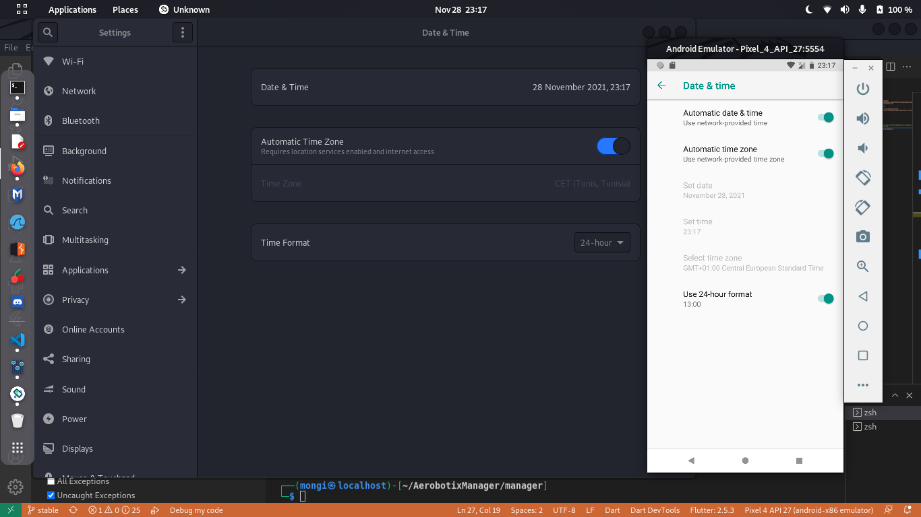Click emulator overview square in side toolbar
921x517 pixels.
tap(863, 355)
